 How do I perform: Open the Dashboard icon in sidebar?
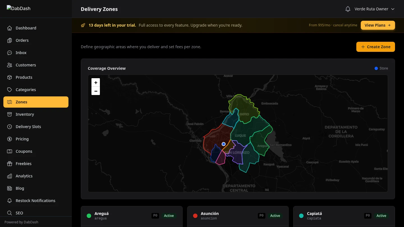9,28
